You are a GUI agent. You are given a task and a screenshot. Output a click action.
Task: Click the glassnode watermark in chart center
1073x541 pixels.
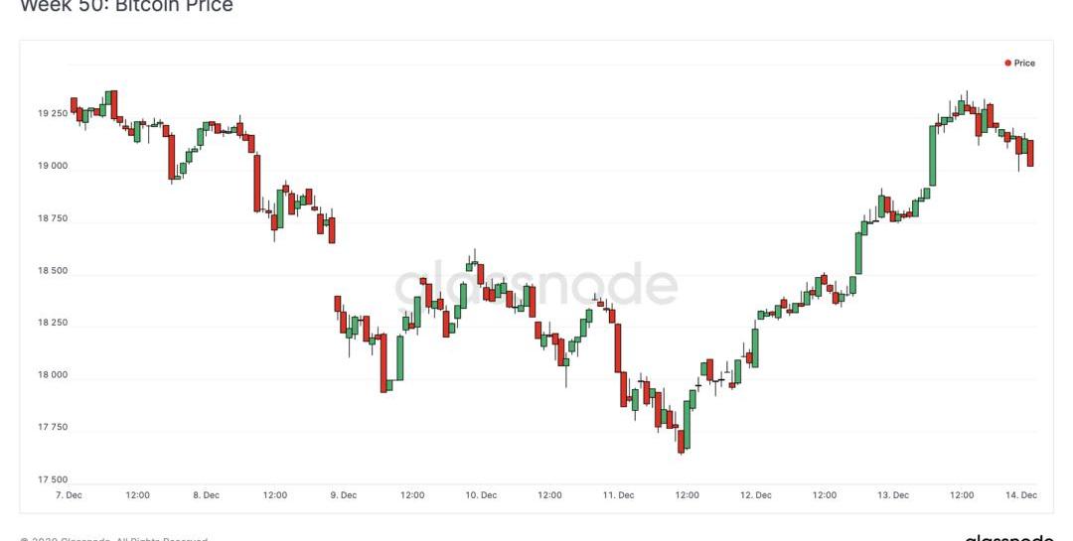536,286
